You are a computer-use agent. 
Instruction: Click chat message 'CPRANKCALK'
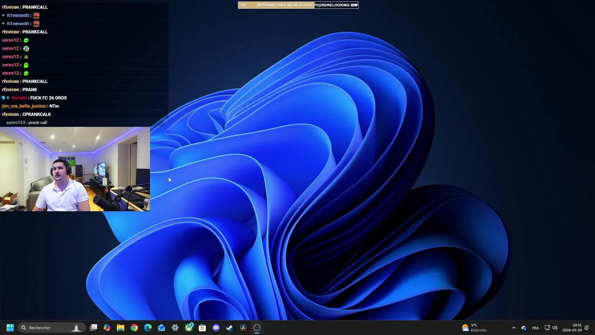(37, 114)
